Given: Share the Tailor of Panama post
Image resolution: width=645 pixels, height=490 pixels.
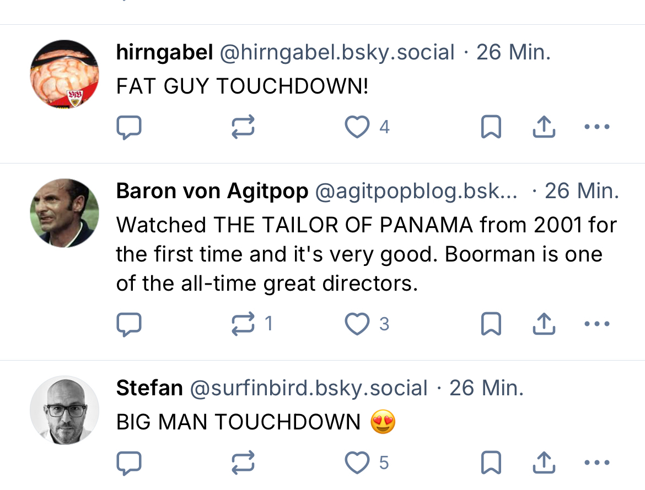Looking at the screenshot, I should pos(544,324).
